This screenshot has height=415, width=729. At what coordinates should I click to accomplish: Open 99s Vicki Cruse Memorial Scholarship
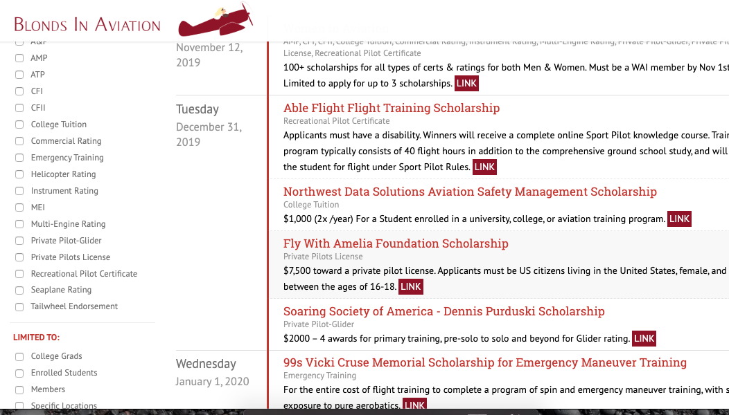tap(484, 362)
